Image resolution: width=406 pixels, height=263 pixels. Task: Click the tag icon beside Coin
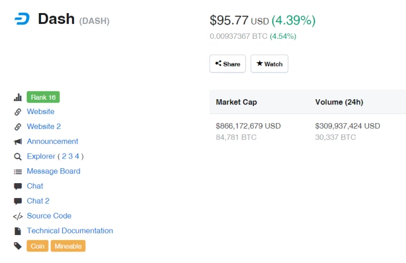click(18, 246)
